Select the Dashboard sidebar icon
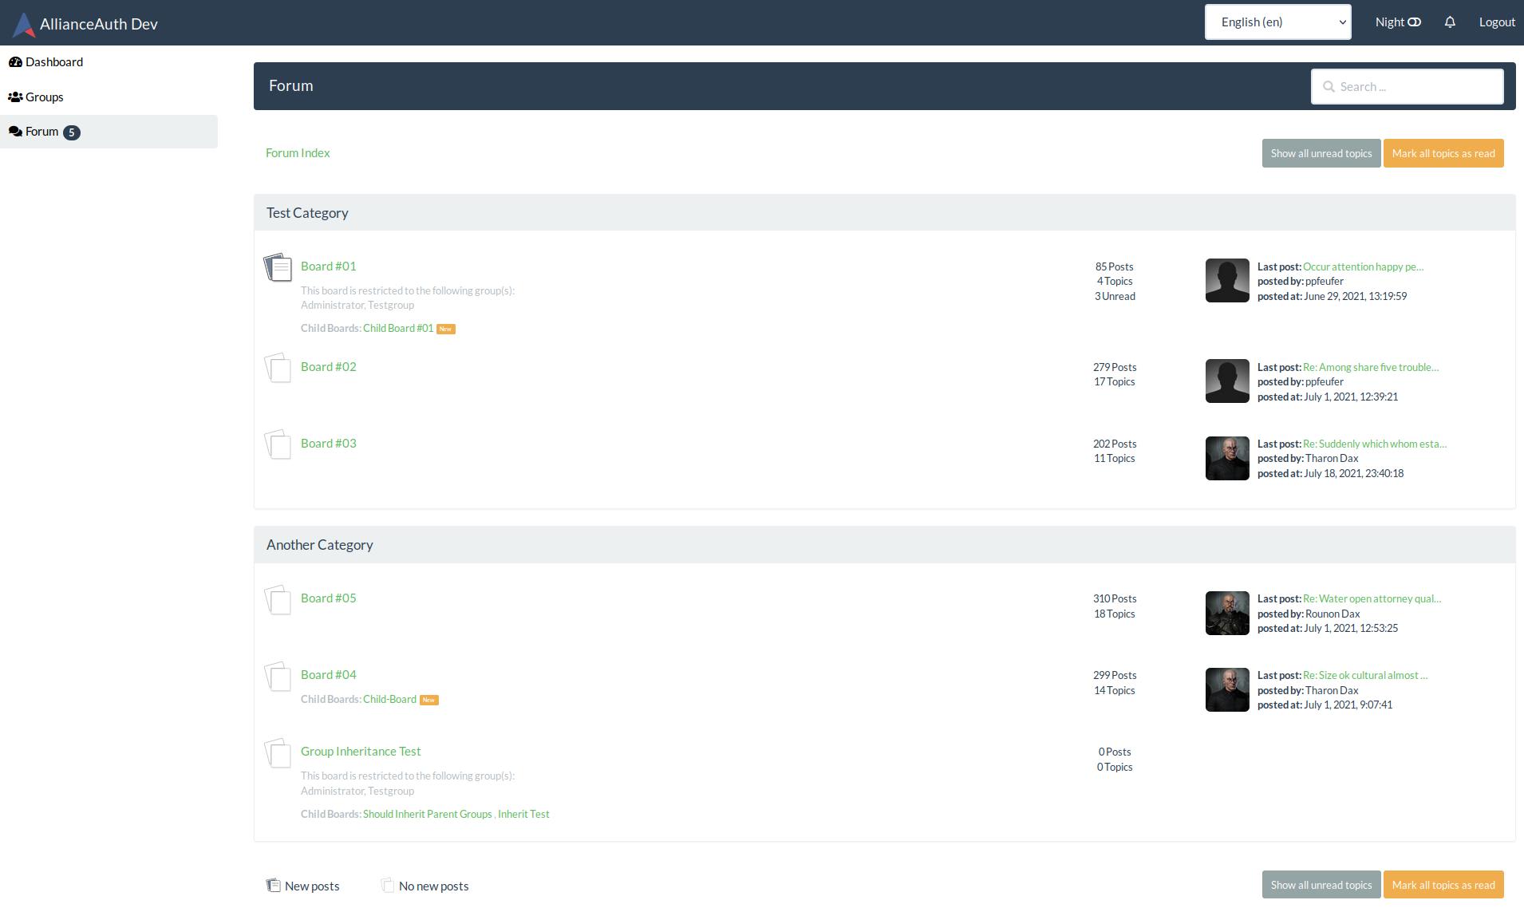This screenshot has width=1524, height=908. click(x=16, y=61)
